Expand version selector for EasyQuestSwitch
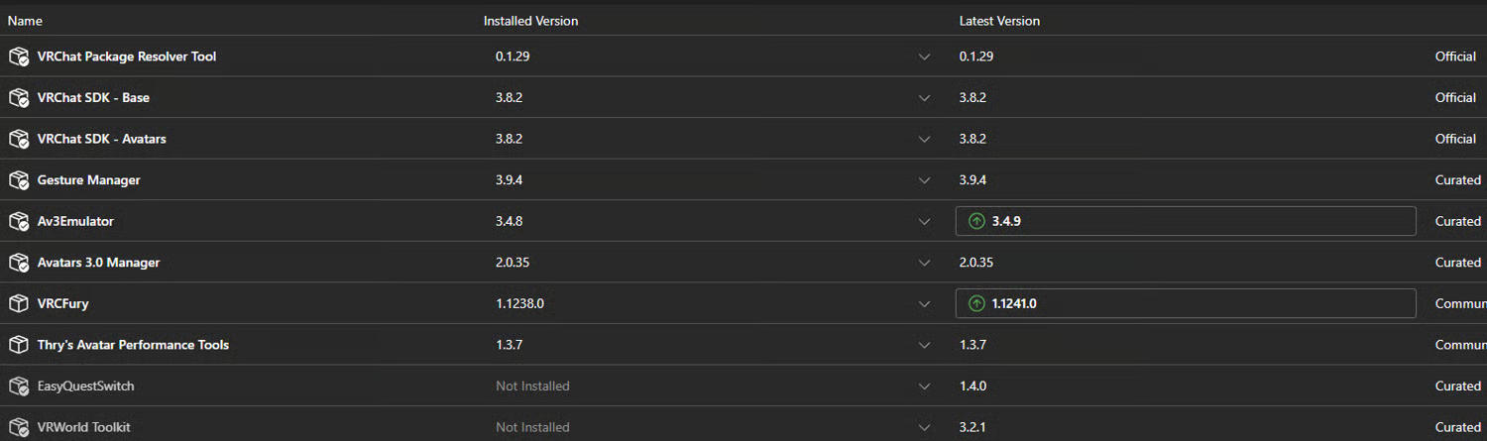This screenshot has height=441, width=1487. click(924, 386)
